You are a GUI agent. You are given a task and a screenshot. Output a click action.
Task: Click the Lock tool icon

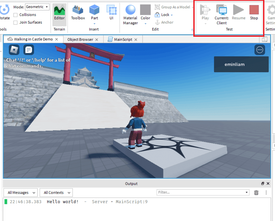click(157, 15)
